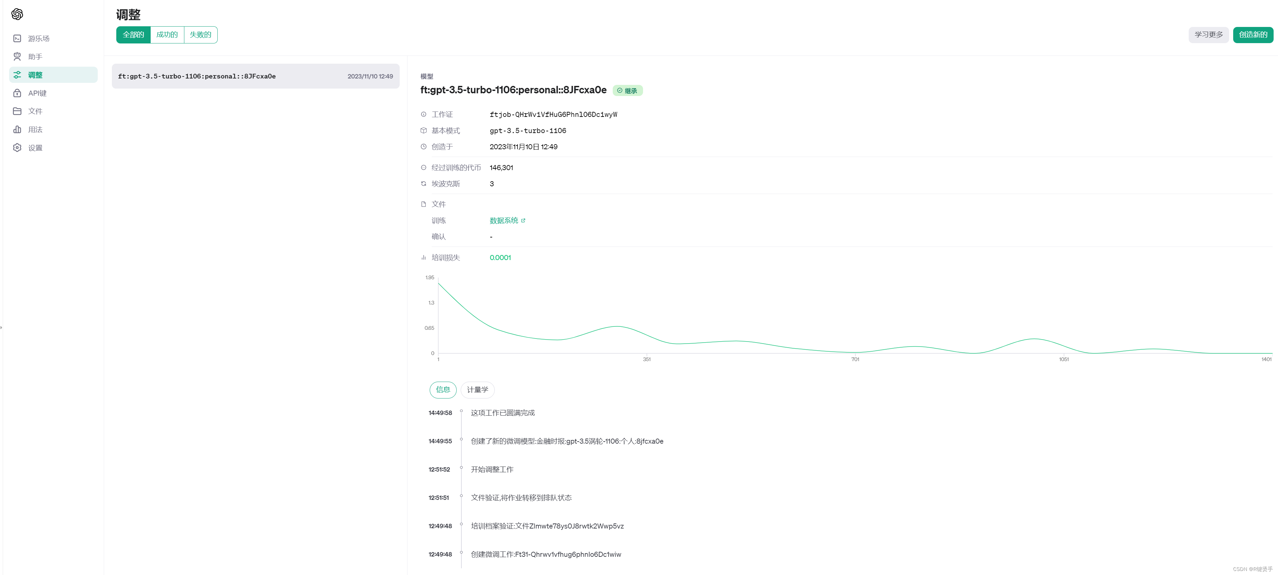
Task: Click the 基本模式 cube icon
Action: (424, 130)
